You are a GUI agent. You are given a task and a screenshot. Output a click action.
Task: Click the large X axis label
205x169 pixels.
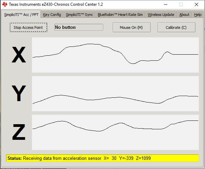click(19, 55)
